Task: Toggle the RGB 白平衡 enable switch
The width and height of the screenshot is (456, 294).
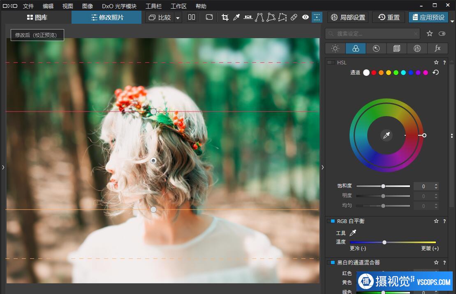Action: click(x=331, y=221)
